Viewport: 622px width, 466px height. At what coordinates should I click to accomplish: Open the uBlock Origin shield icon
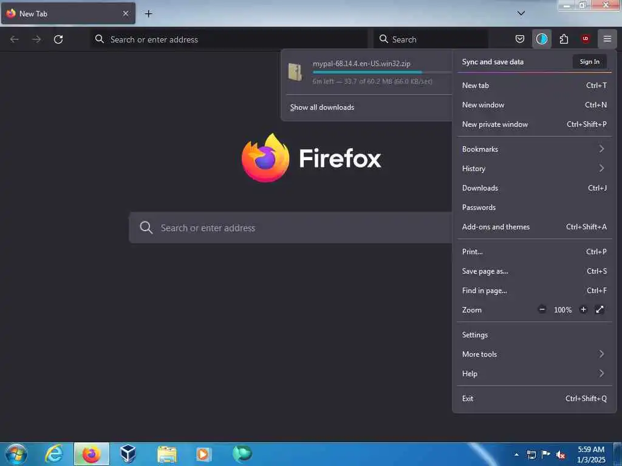coord(586,39)
